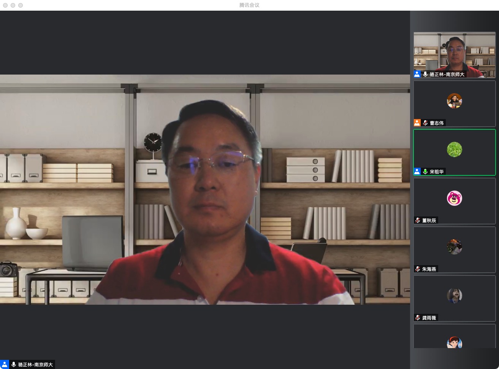Click the main speaker video feed
499x369 pixels.
point(205,189)
